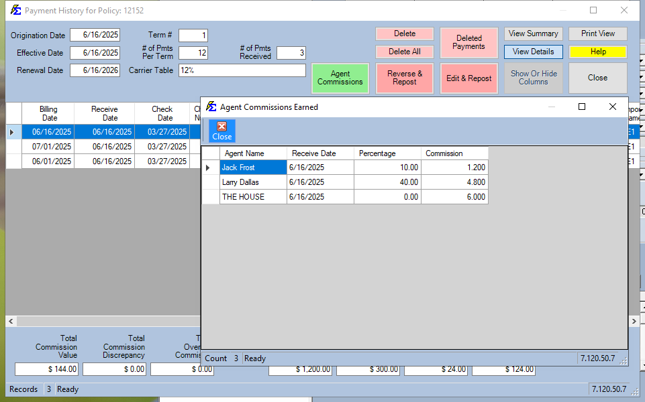Click row selector arrow beside Jack Frost
The height and width of the screenshot is (402, 645).
[208, 167]
